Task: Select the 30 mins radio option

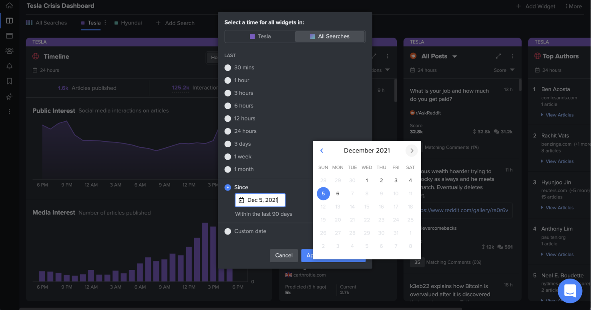Action: 228,68
